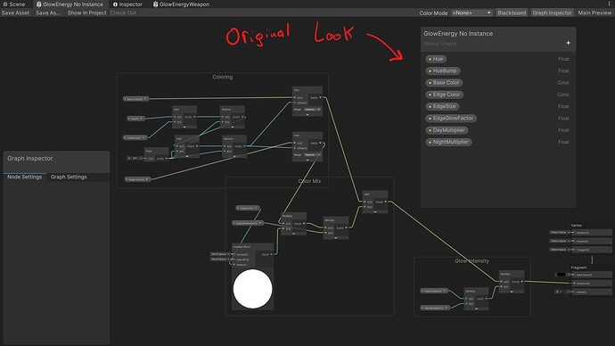615x346 pixels.
Task: Select the EdgeSize property pill
Action: click(442, 106)
